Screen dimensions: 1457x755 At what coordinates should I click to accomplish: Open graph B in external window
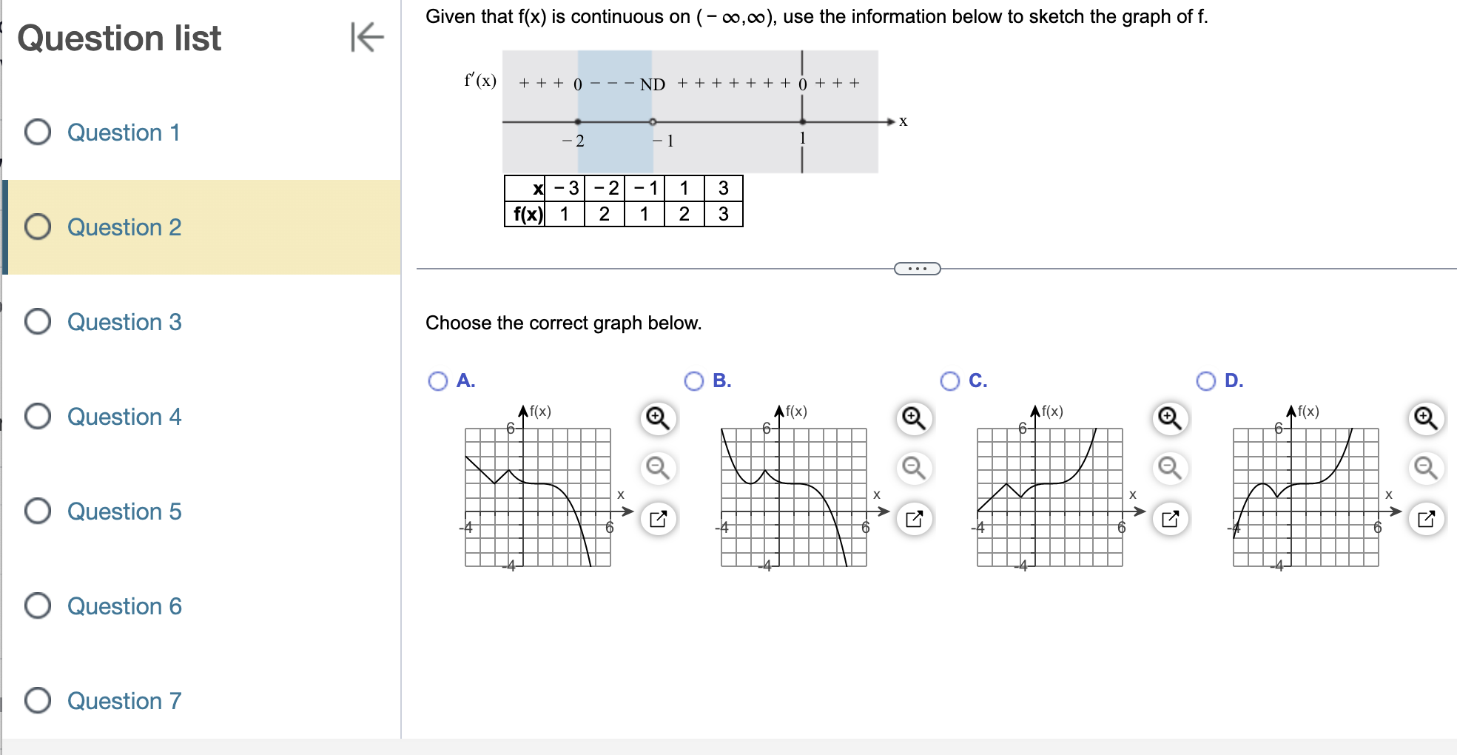[x=913, y=519]
